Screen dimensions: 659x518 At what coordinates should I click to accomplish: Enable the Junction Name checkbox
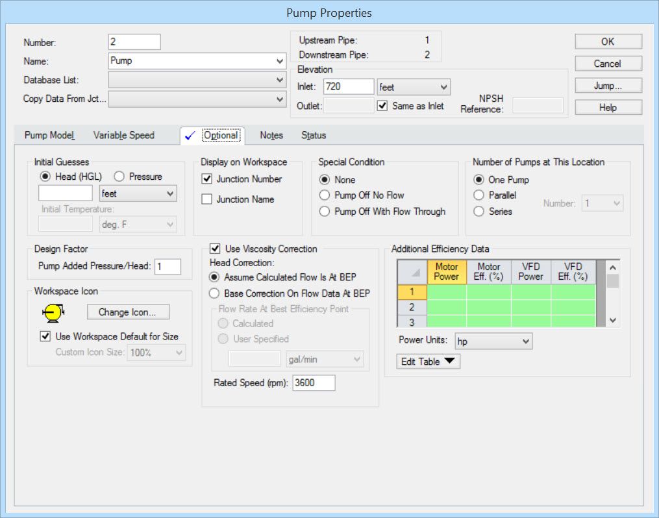(207, 199)
